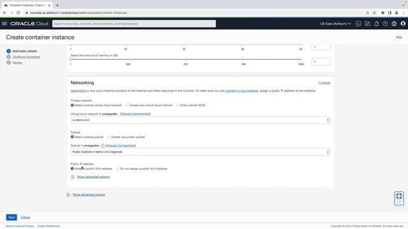Image resolution: width=408 pixels, height=229 pixels.
Task: Open the language globe icon
Action: click(x=394, y=24)
